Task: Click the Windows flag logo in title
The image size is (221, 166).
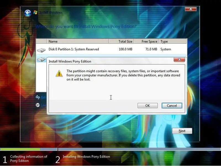Action: click(x=35, y=12)
